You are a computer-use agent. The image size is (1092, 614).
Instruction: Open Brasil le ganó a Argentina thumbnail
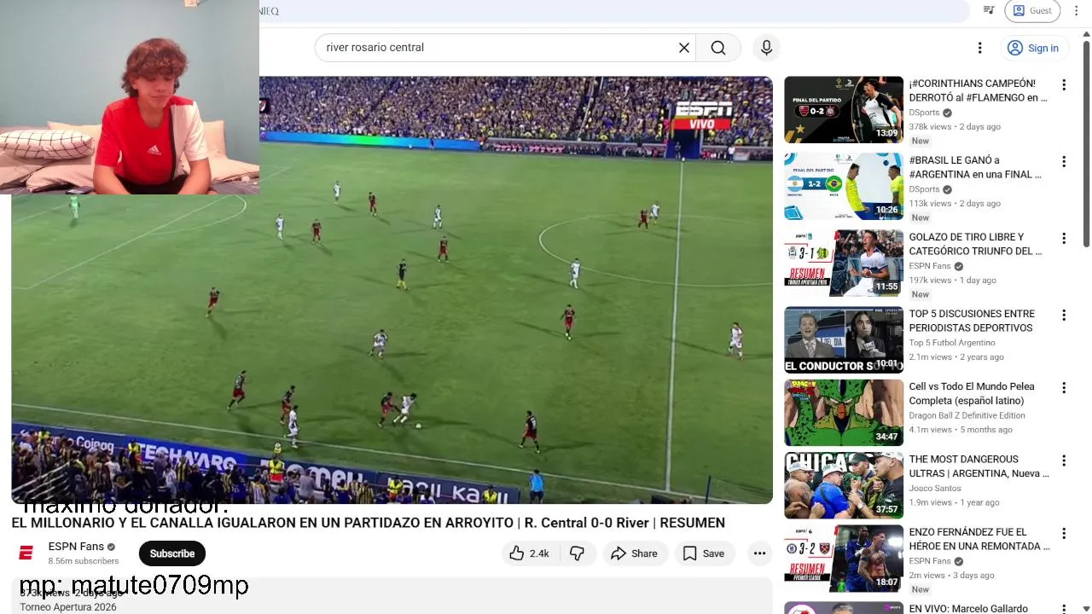coord(844,187)
